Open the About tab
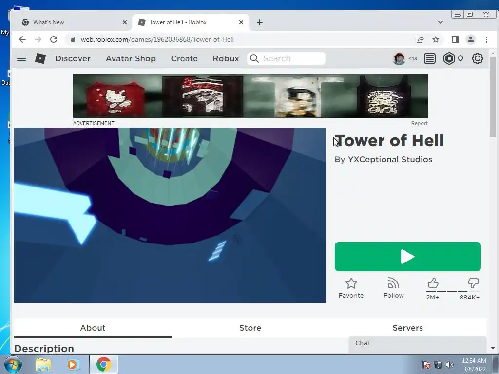The image size is (499, 374). 93,328
